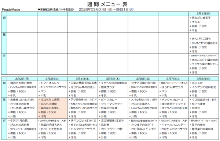Click '金時豆' in 3月8日 lunch
Viewport: 220px width, 141px height.
coord(196,108)
